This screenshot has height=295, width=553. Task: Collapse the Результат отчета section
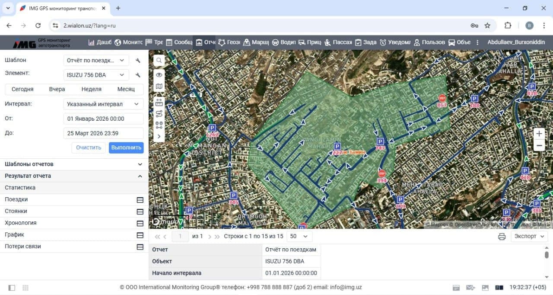click(140, 176)
